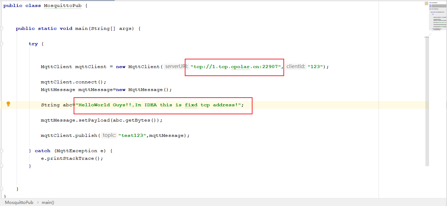This screenshot has width=447, height=206.
Task: Click the yellow light bulb quick-fix icon
Action: pos(8,104)
